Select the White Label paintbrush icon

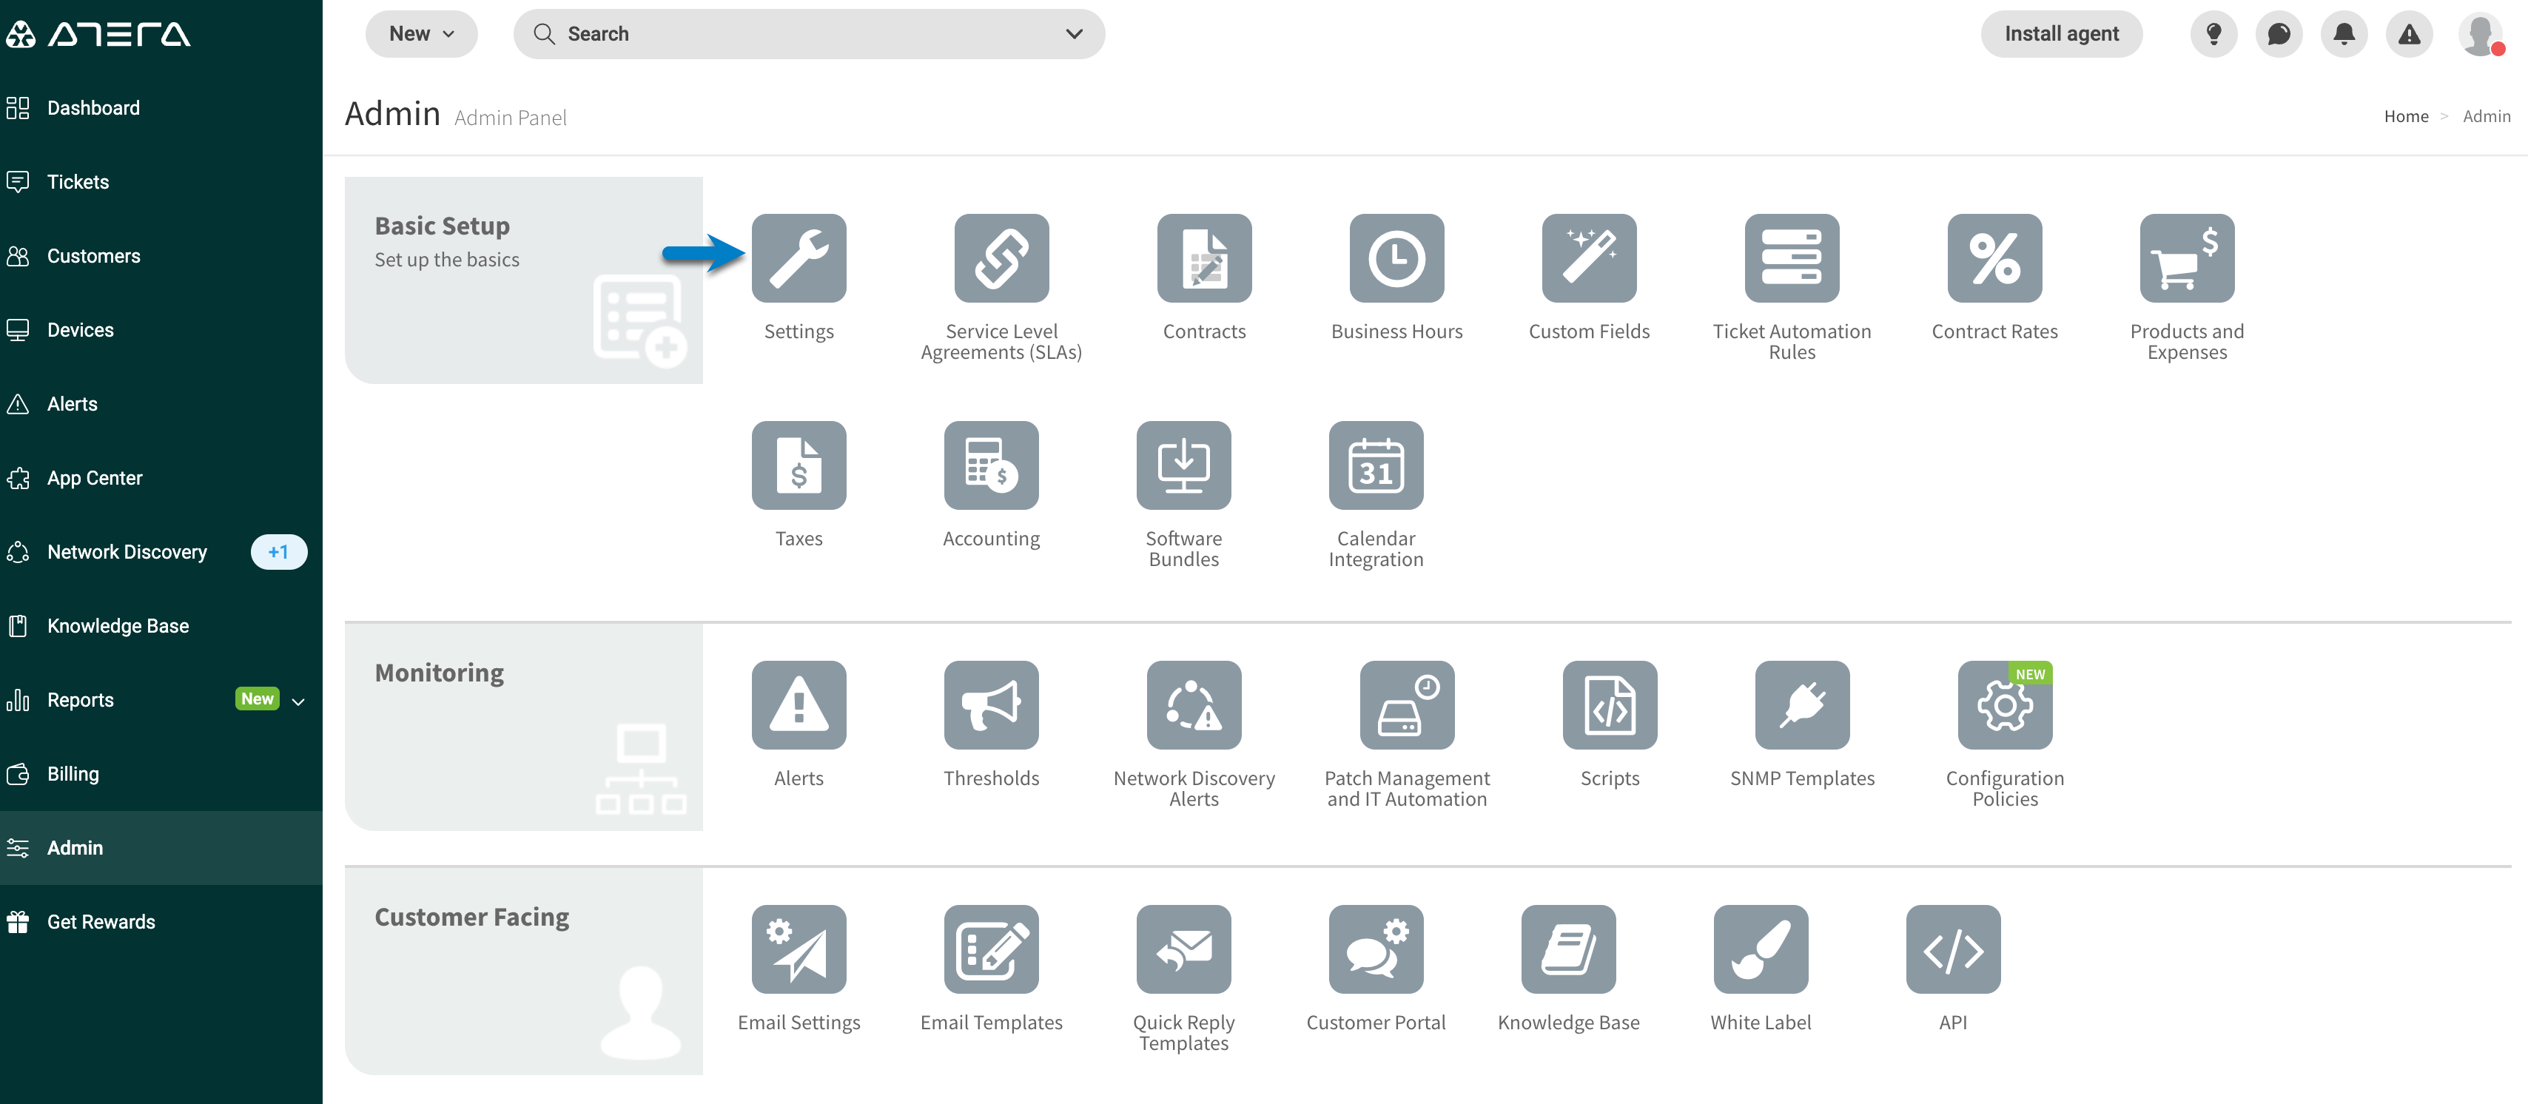(1761, 949)
